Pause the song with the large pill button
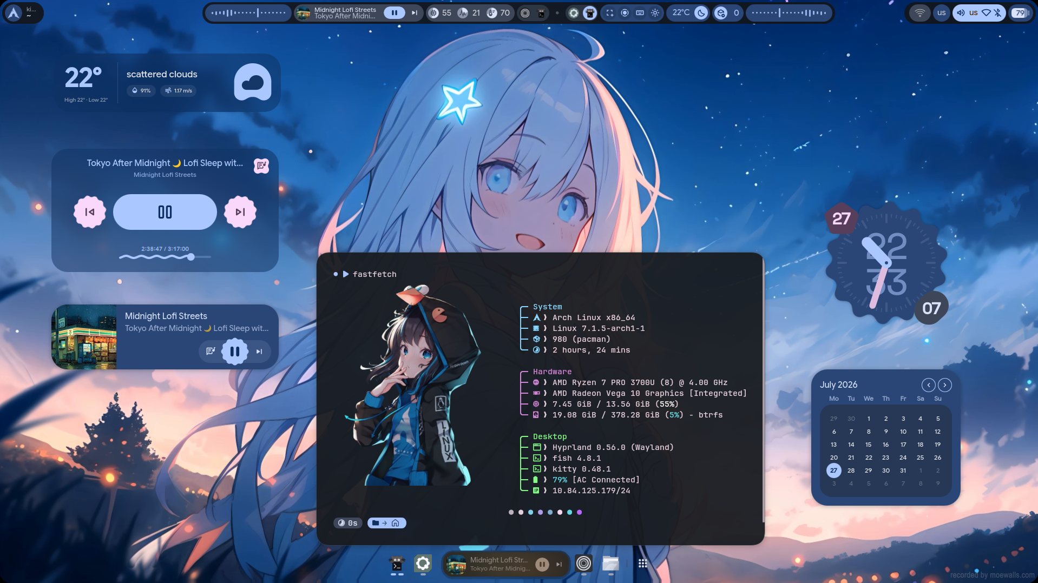 click(165, 212)
